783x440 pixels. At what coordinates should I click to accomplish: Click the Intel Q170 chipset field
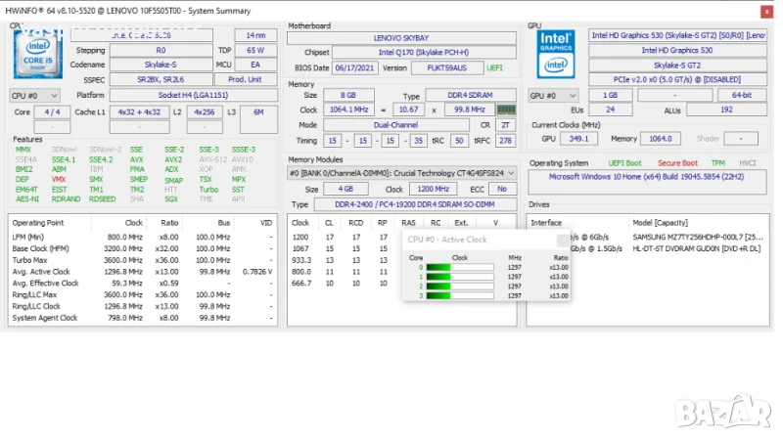point(425,52)
